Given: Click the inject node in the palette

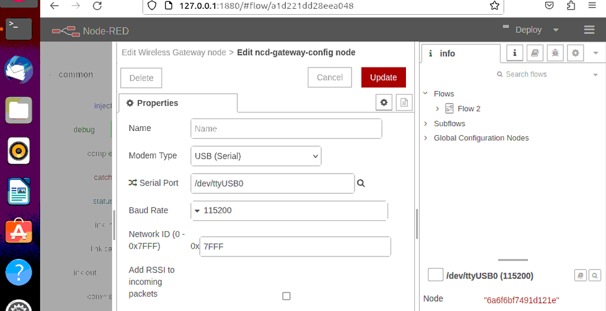Looking at the screenshot, I should pyautogui.click(x=102, y=106).
